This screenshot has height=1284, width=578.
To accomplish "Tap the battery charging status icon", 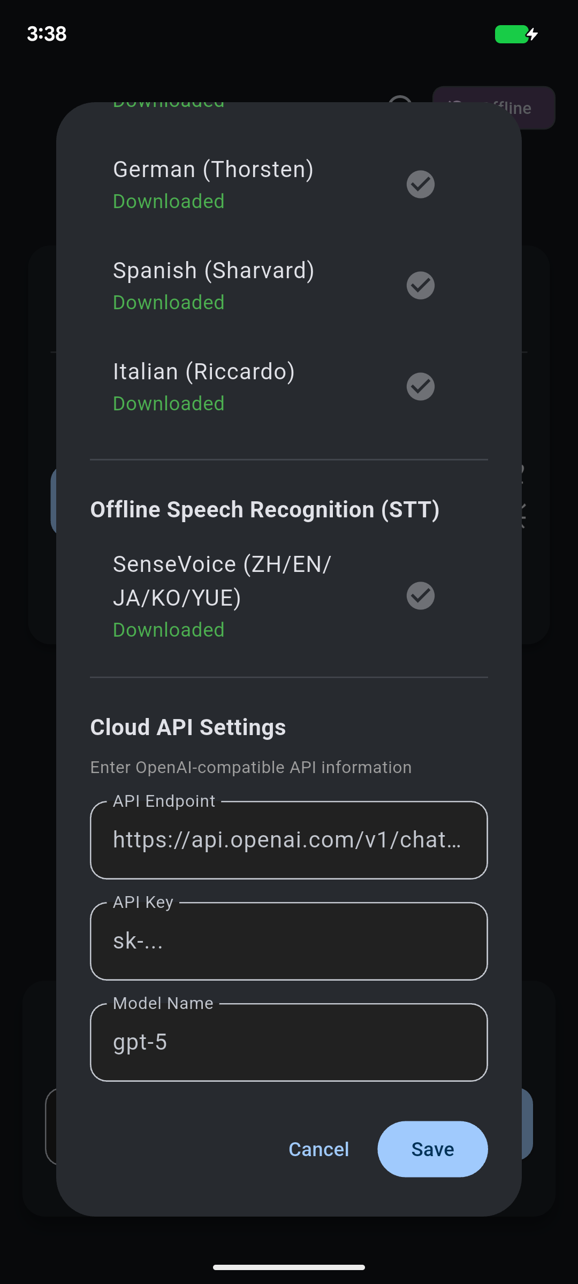I will pyautogui.click(x=516, y=34).
